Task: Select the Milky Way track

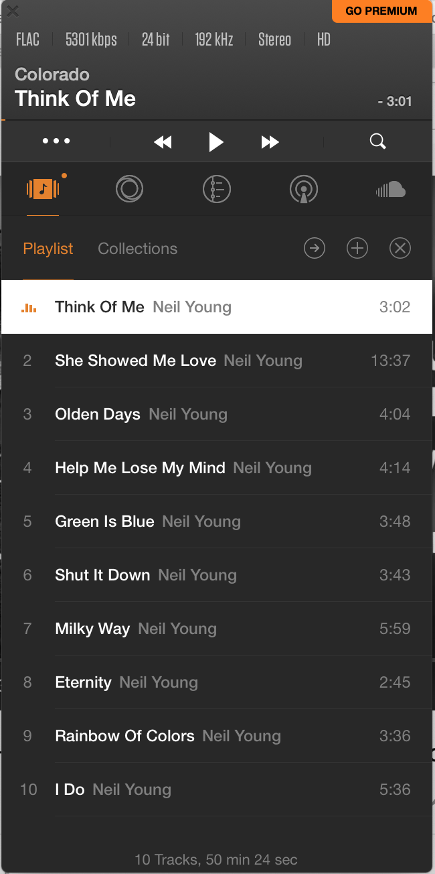Action: (x=92, y=629)
